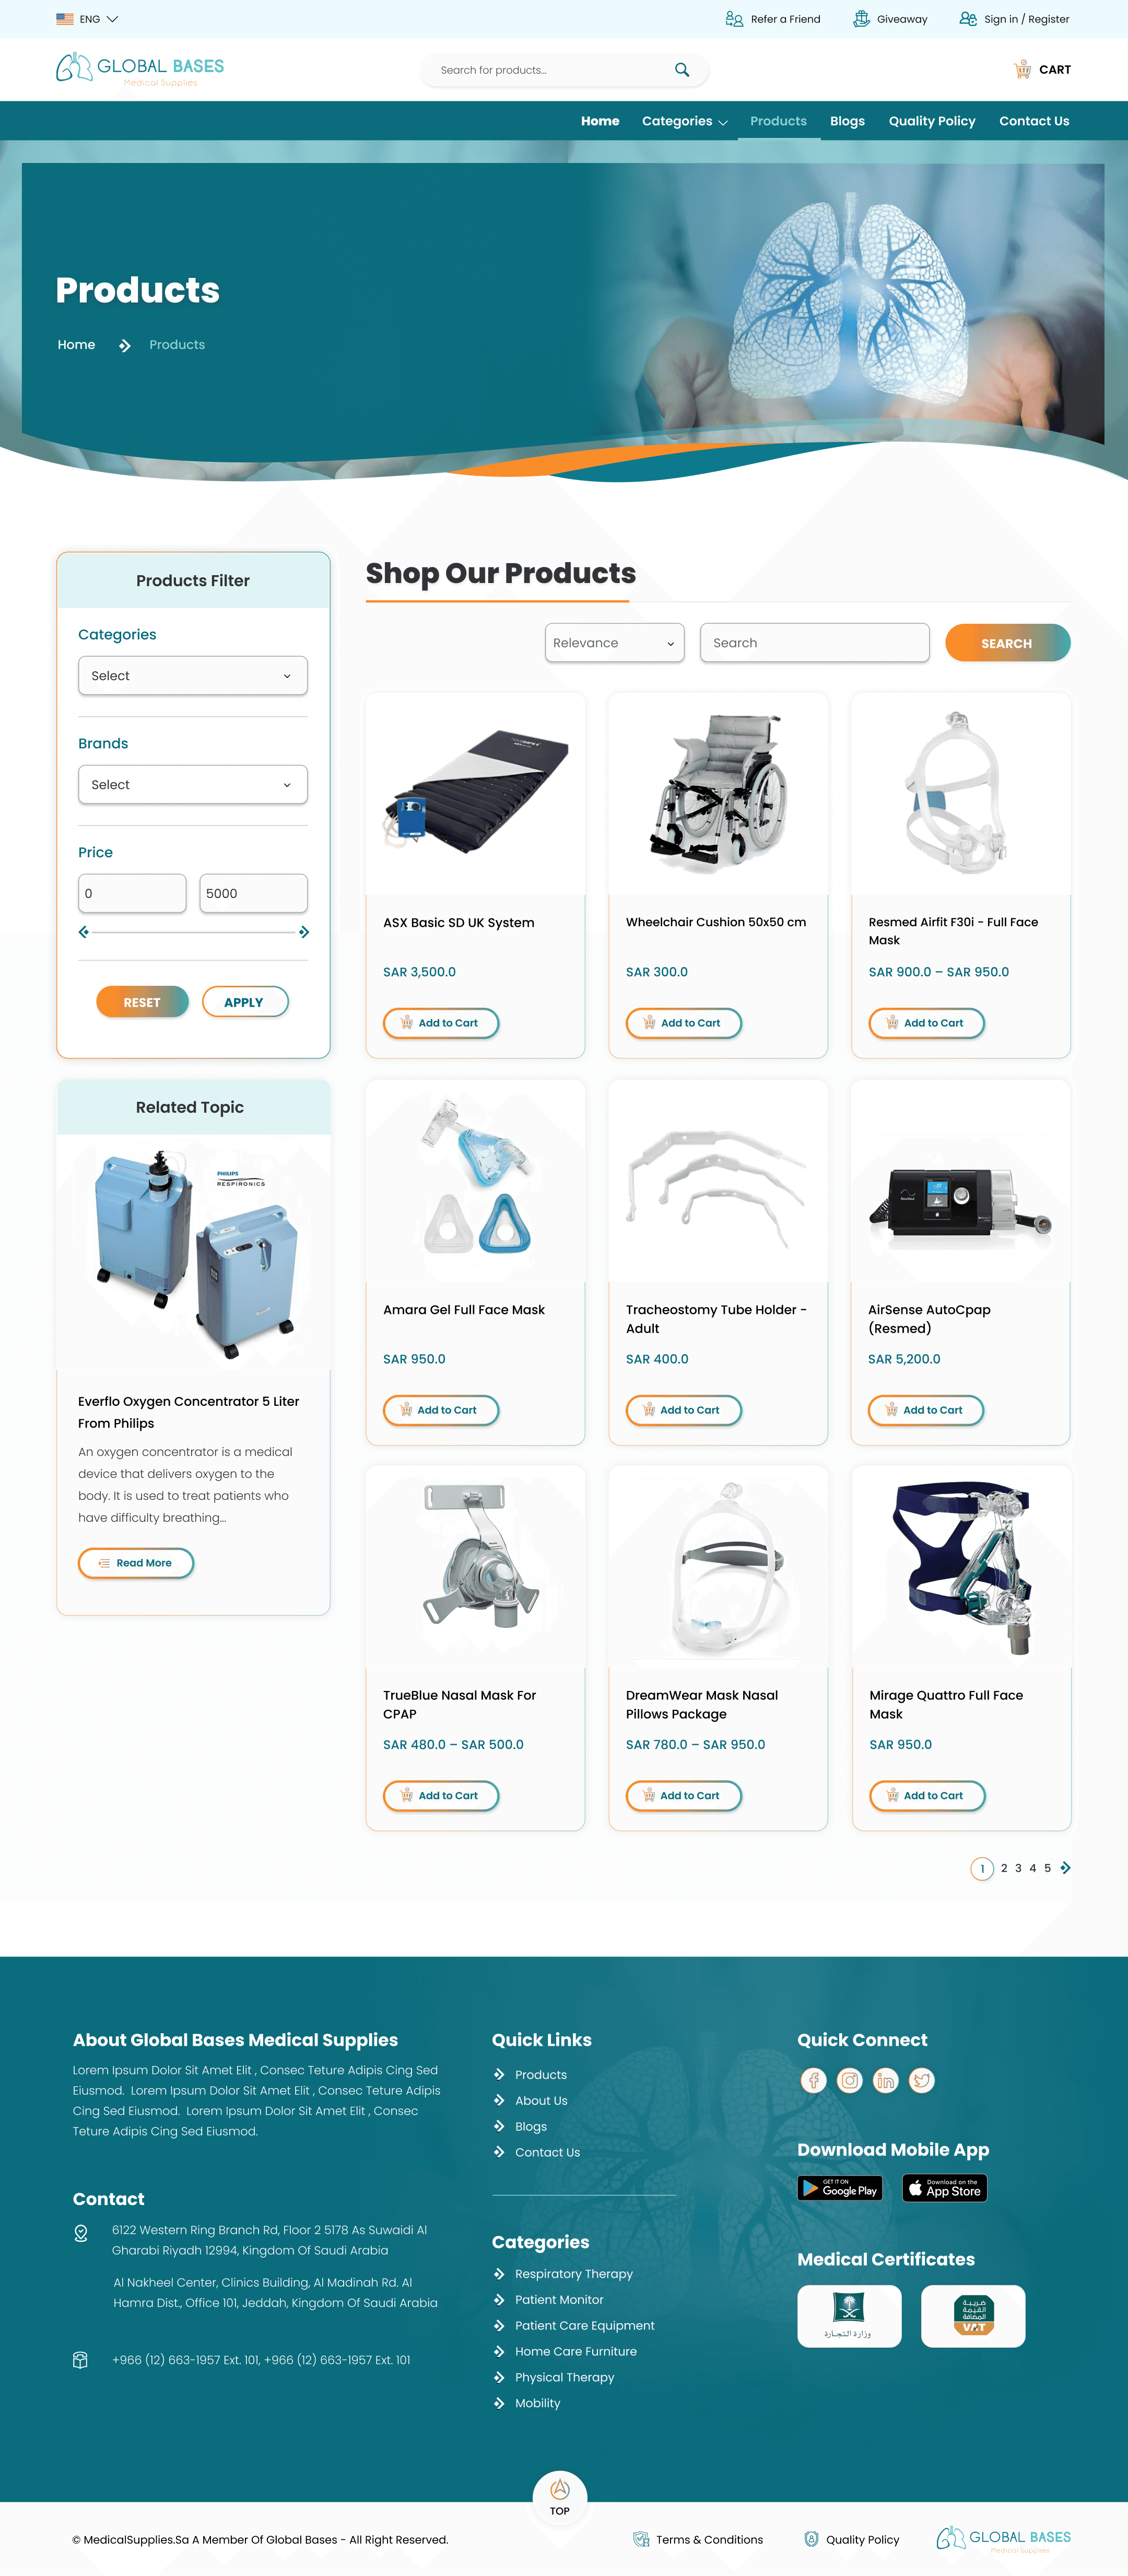
Task: Click the next page arrow in pagination
Action: pos(1065,1867)
